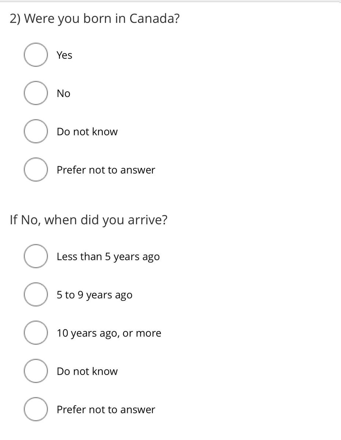The height and width of the screenshot is (440, 341).
Task: Click the "Yes" label text
Action: [65, 55]
